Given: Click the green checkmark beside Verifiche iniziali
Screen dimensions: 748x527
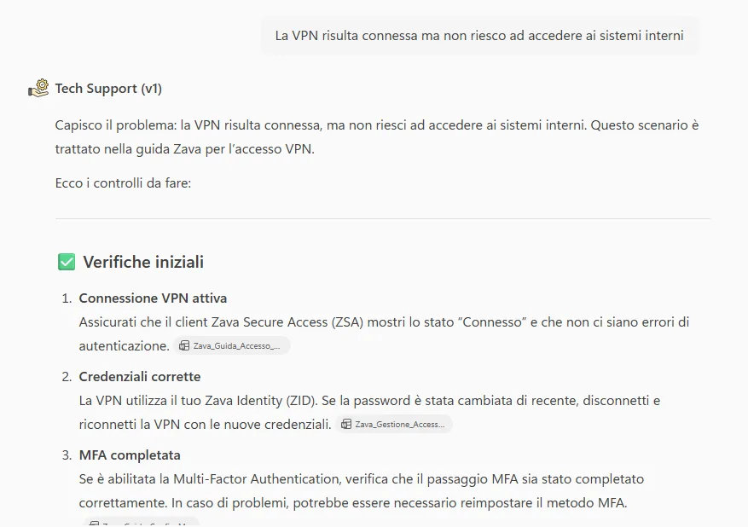Looking at the screenshot, I should (x=67, y=262).
